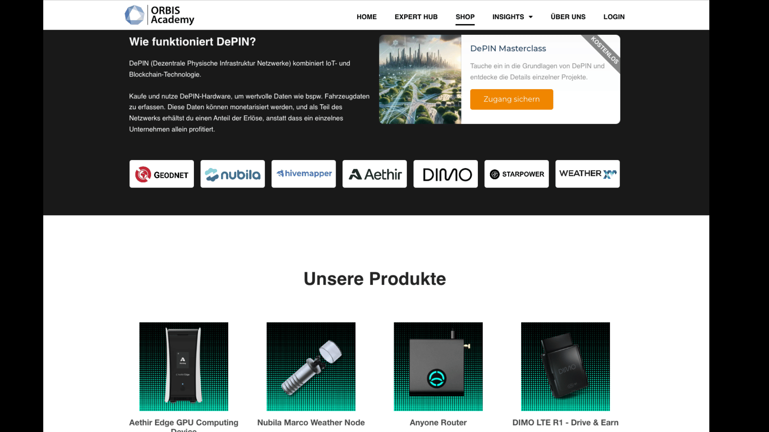Select the DIMO LTE R1 product image
Viewport: 769px width, 432px height.
pyautogui.click(x=566, y=366)
